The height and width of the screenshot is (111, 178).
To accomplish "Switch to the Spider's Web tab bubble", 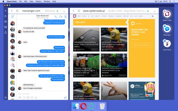I will point(167,14).
